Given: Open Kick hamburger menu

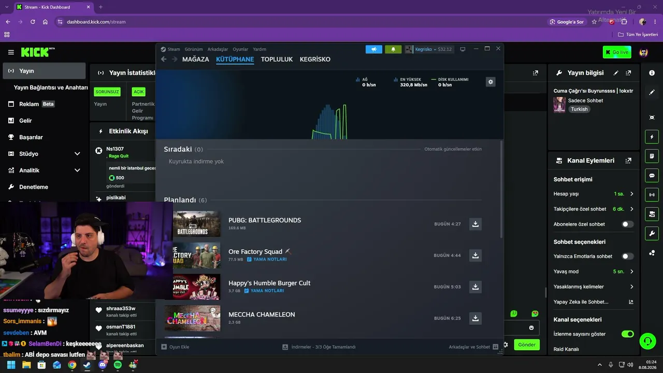Looking at the screenshot, I should click(x=11, y=52).
